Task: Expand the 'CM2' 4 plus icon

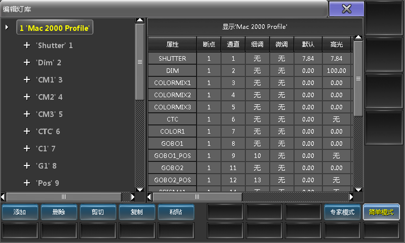Action: coord(27,97)
